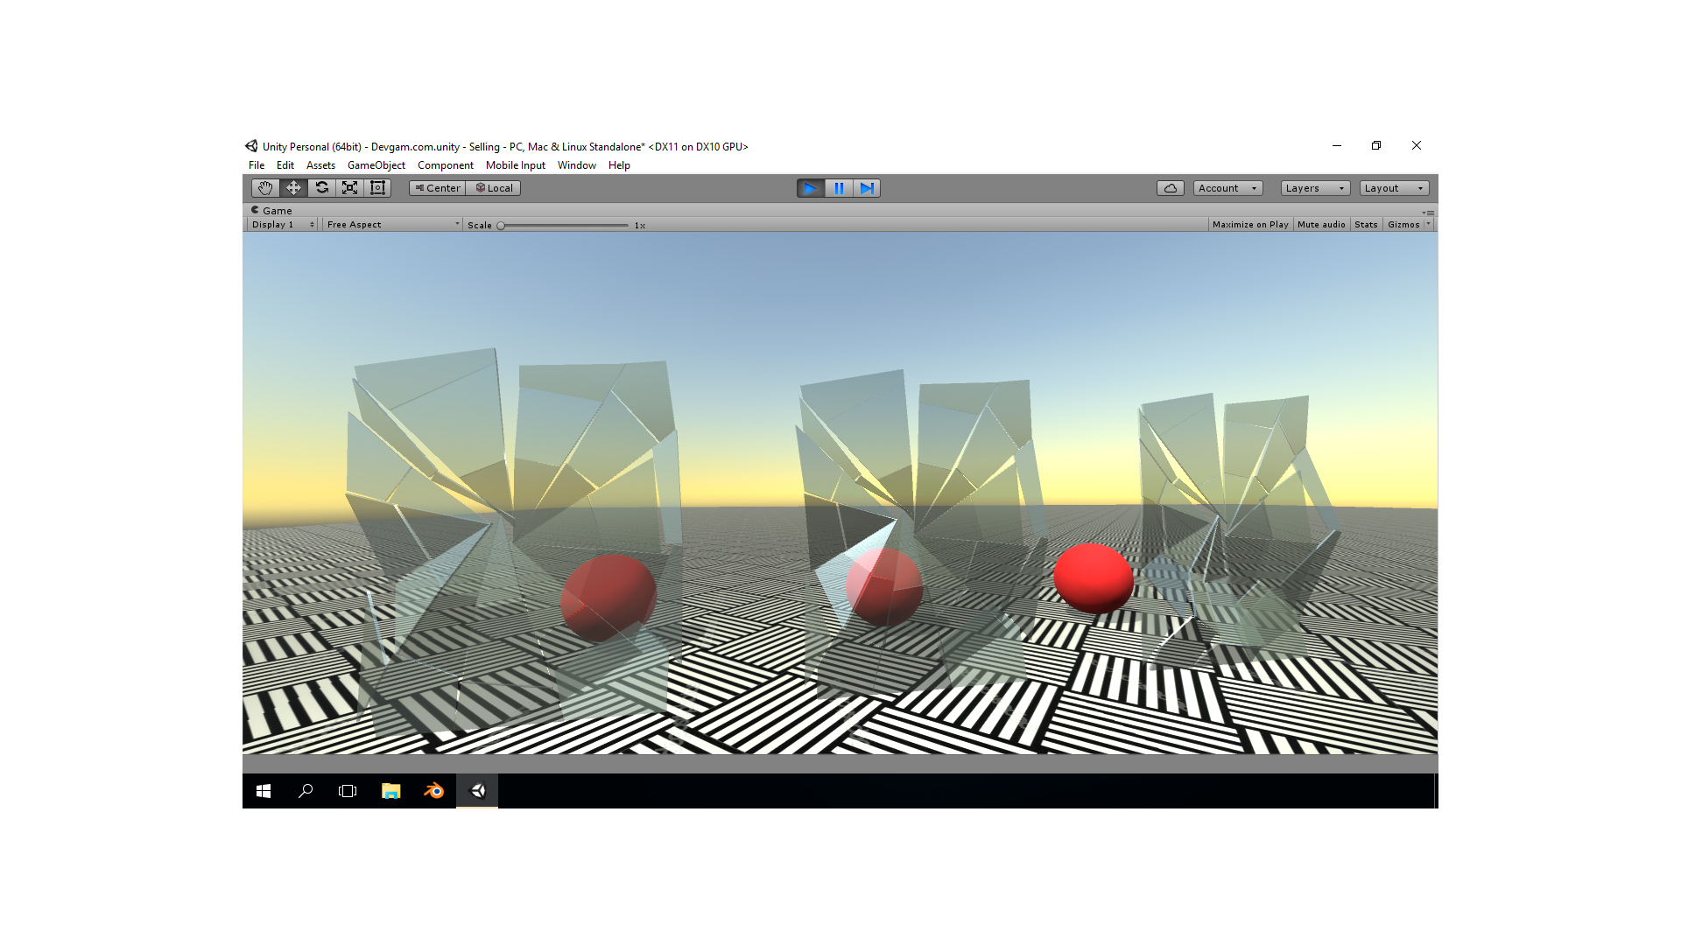Step forward one frame
Viewport: 1681px width, 945px height.
pos(867,188)
